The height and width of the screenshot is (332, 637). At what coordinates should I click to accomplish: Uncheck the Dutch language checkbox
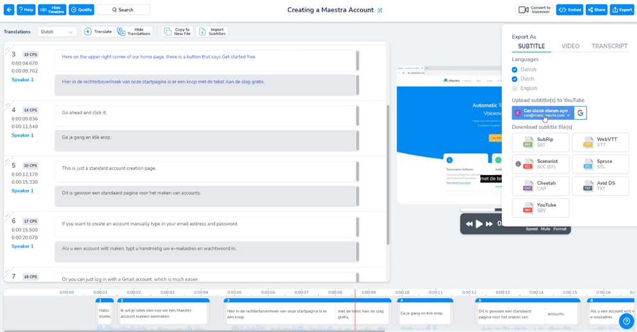515,79
